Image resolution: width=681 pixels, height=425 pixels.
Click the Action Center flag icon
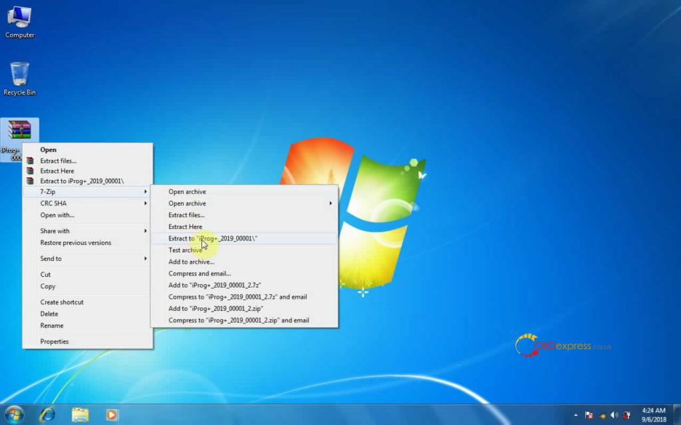pyautogui.click(x=589, y=415)
